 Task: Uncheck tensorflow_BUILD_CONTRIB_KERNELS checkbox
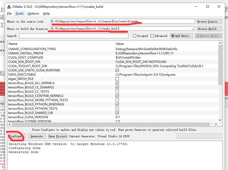click(117, 96)
